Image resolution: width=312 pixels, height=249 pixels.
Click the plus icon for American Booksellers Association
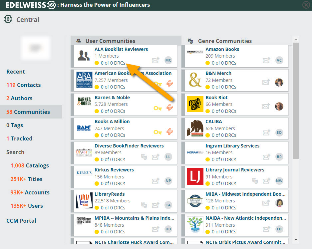(x=169, y=83)
